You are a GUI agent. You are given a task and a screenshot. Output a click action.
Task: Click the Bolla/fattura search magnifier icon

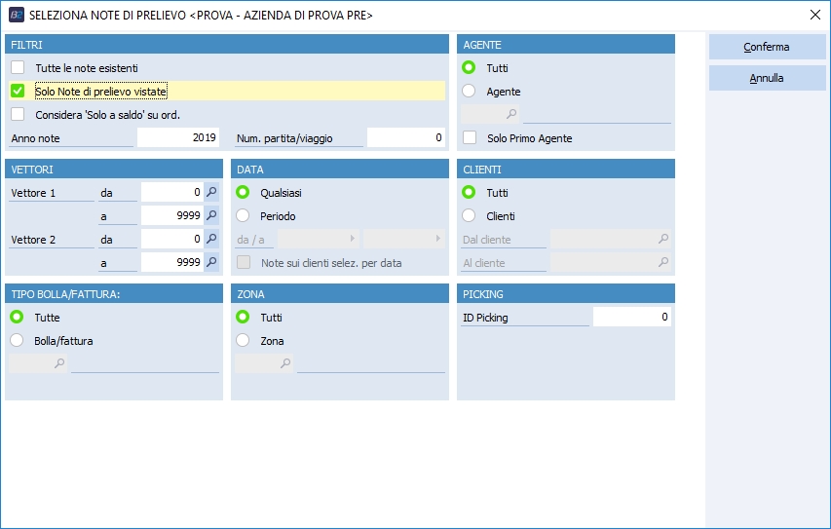pos(58,364)
